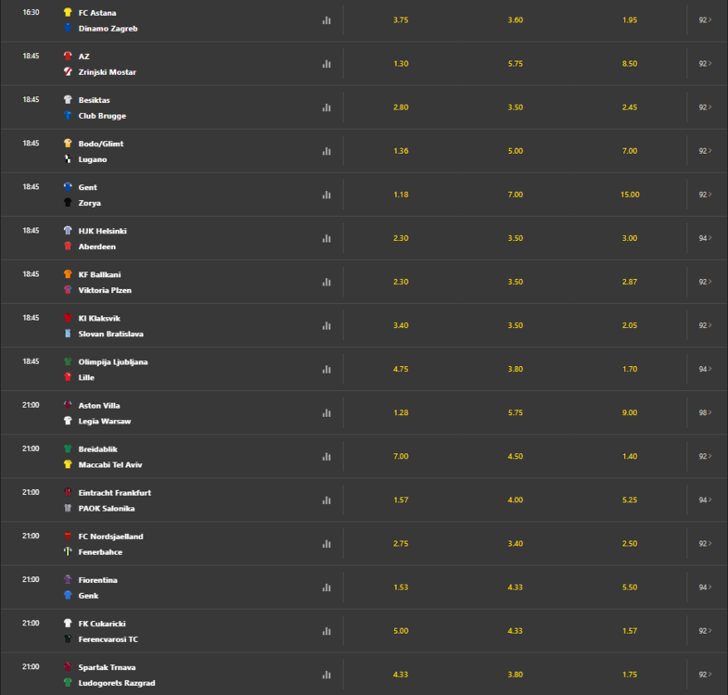Show statistics for Aston Villa vs Legia Warsaw
This screenshot has height=695, width=728.
tap(326, 413)
